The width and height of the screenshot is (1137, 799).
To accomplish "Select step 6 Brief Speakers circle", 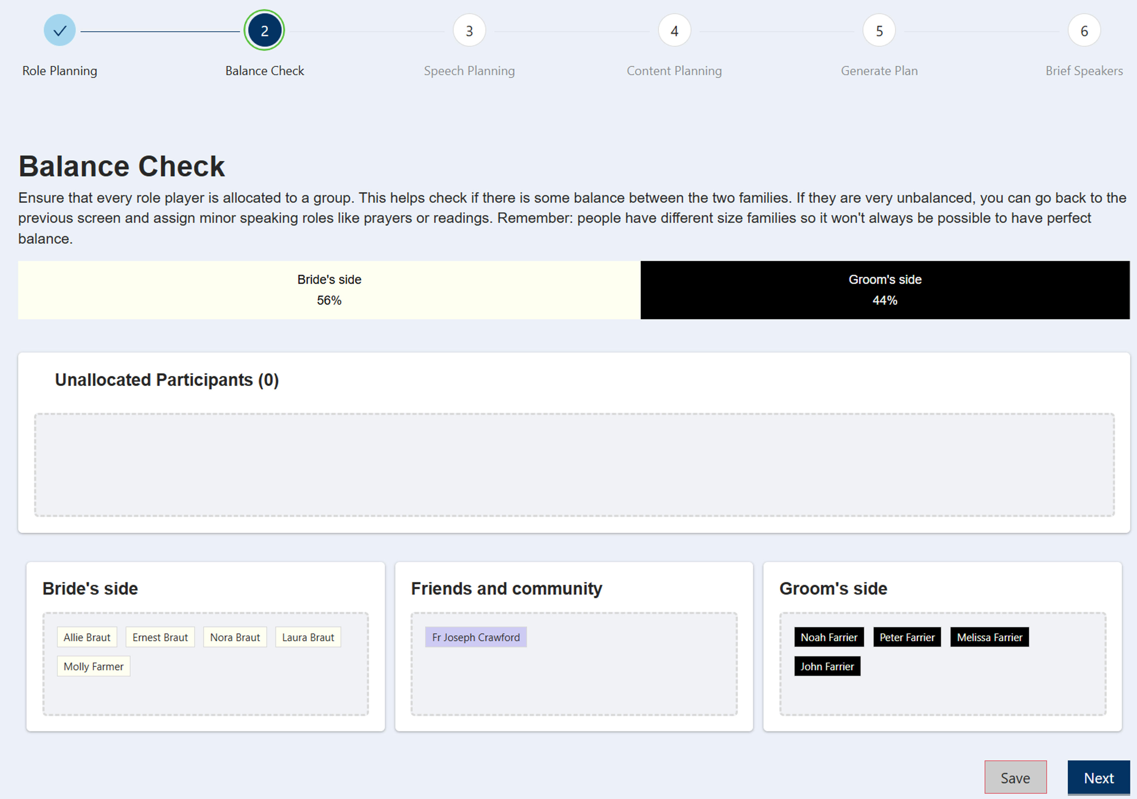I will coord(1085,31).
